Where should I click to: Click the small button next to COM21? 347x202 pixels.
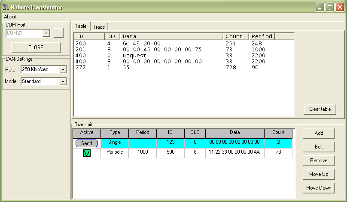pyautogui.click(x=58, y=33)
